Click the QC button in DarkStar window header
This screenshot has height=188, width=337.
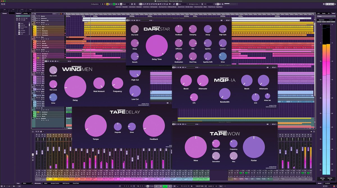pyautogui.click(x=226, y=20)
